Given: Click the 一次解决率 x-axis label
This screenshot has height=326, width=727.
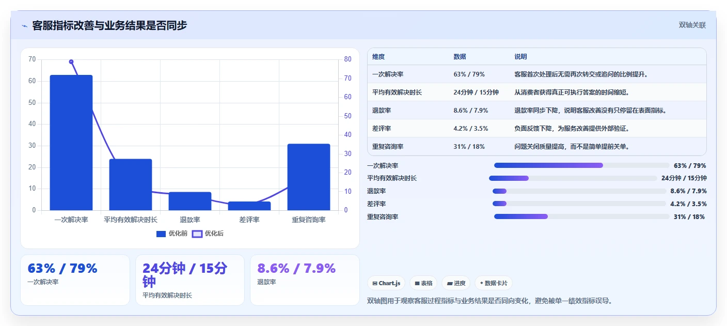Looking at the screenshot, I should pyautogui.click(x=71, y=220).
